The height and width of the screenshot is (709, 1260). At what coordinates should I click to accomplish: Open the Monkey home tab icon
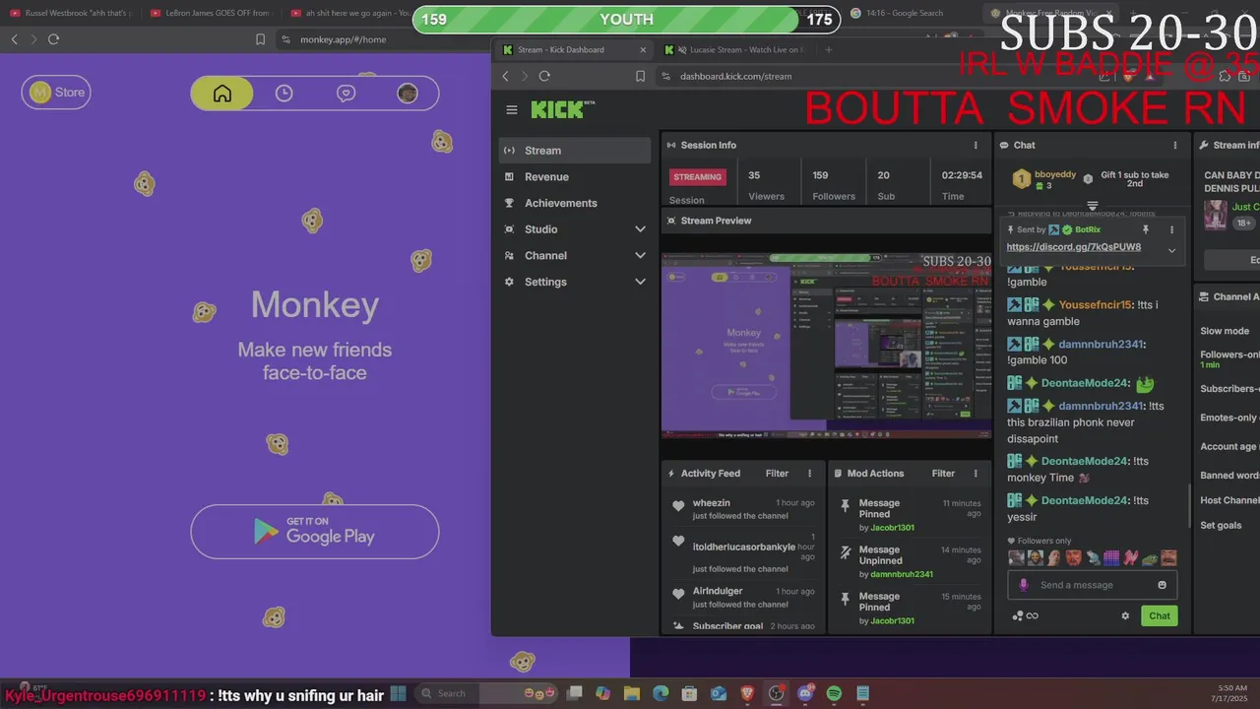(x=222, y=94)
